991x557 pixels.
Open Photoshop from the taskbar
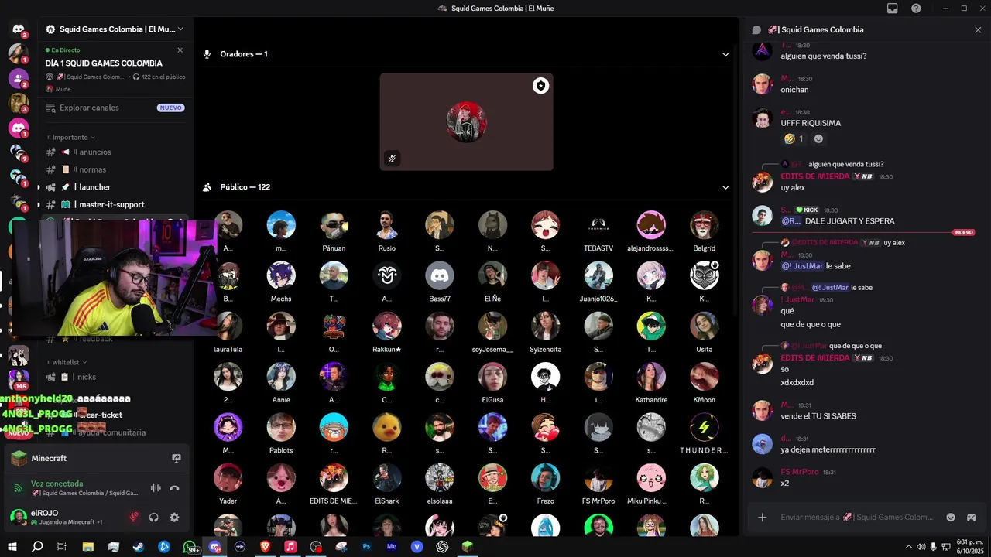[367, 546]
